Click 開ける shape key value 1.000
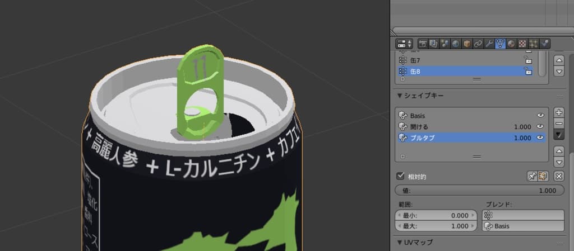 [522, 127]
